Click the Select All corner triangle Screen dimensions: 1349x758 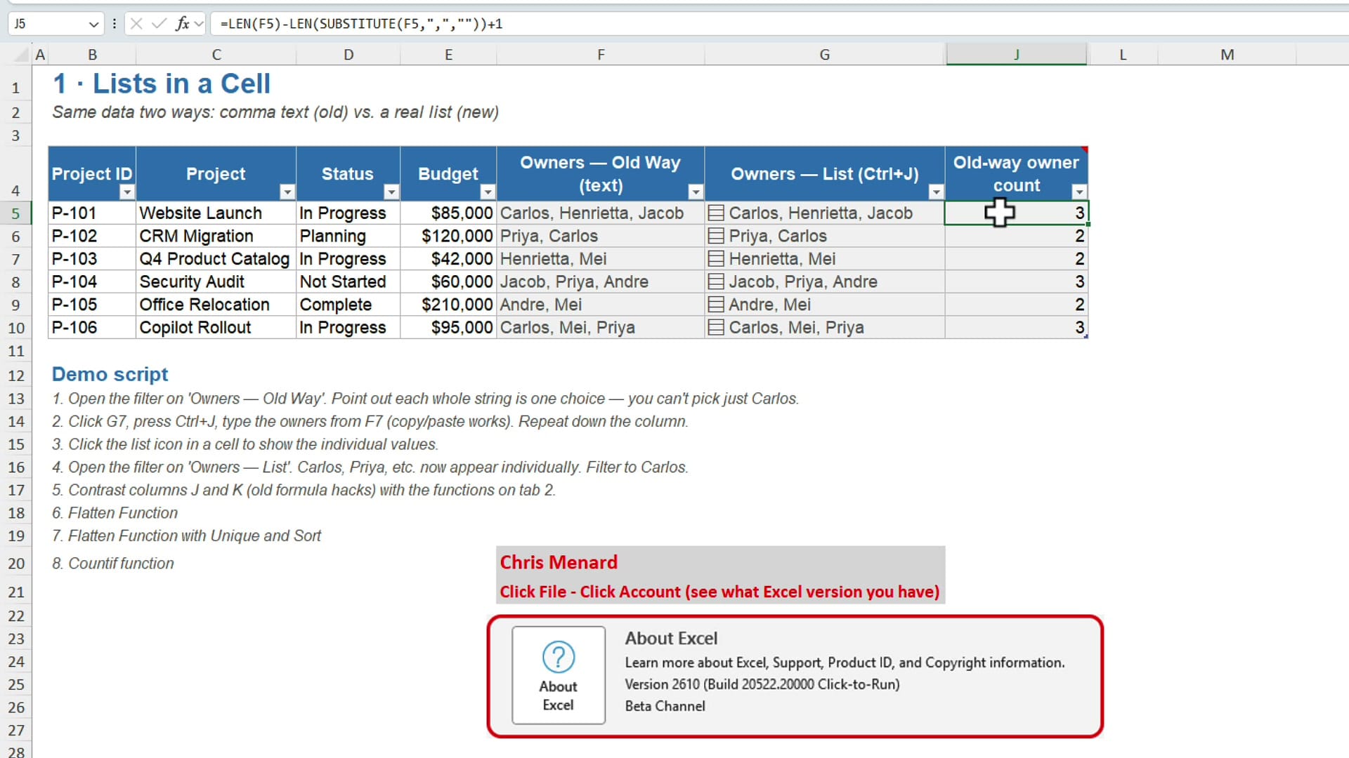(x=22, y=55)
